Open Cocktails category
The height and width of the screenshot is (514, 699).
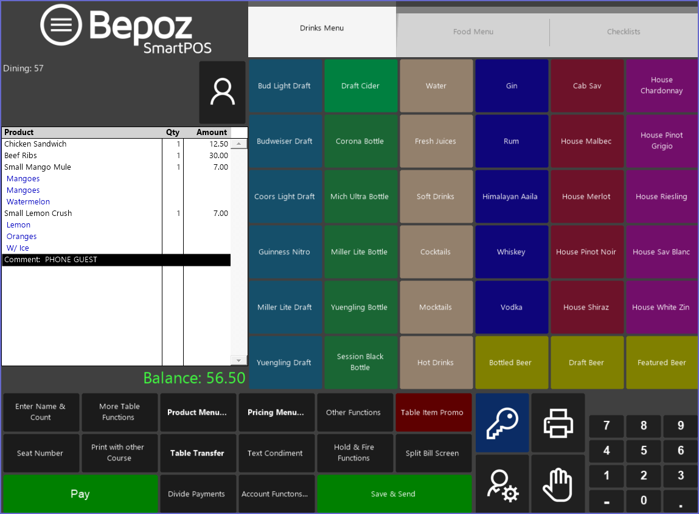(x=436, y=252)
